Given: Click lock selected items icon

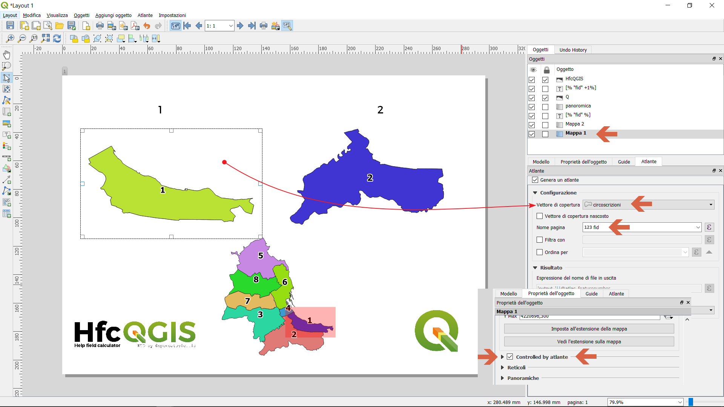Looking at the screenshot, I should tap(74, 38).
